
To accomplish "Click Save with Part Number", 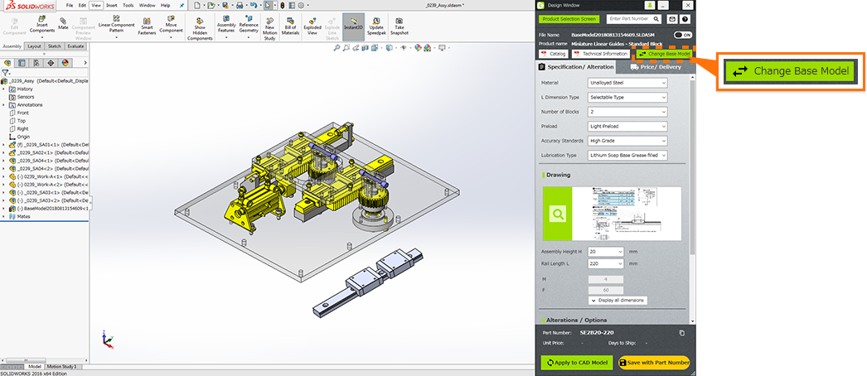I will [654, 363].
